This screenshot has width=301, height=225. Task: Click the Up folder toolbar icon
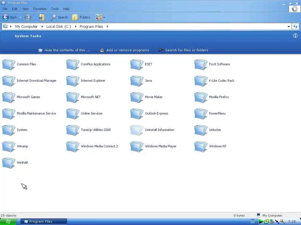[x=42, y=17]
